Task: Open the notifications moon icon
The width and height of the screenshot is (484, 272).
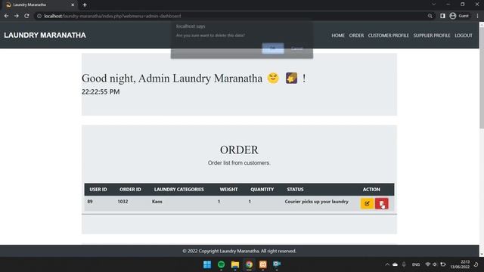Action: [476, 264]
